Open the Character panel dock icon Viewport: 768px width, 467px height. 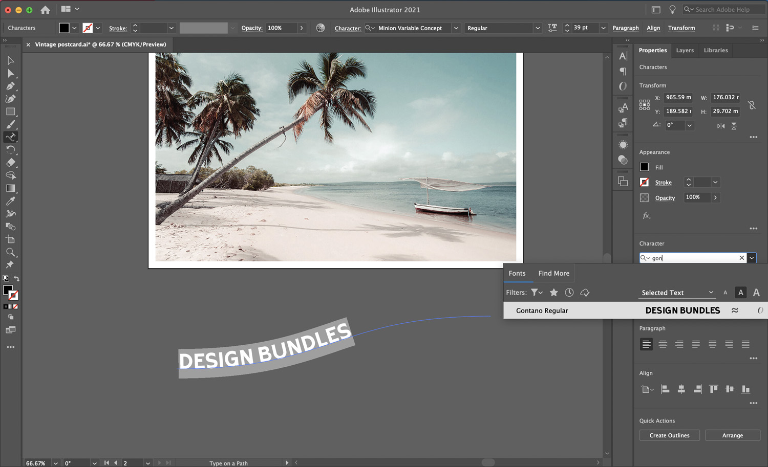tap(623, 56)
